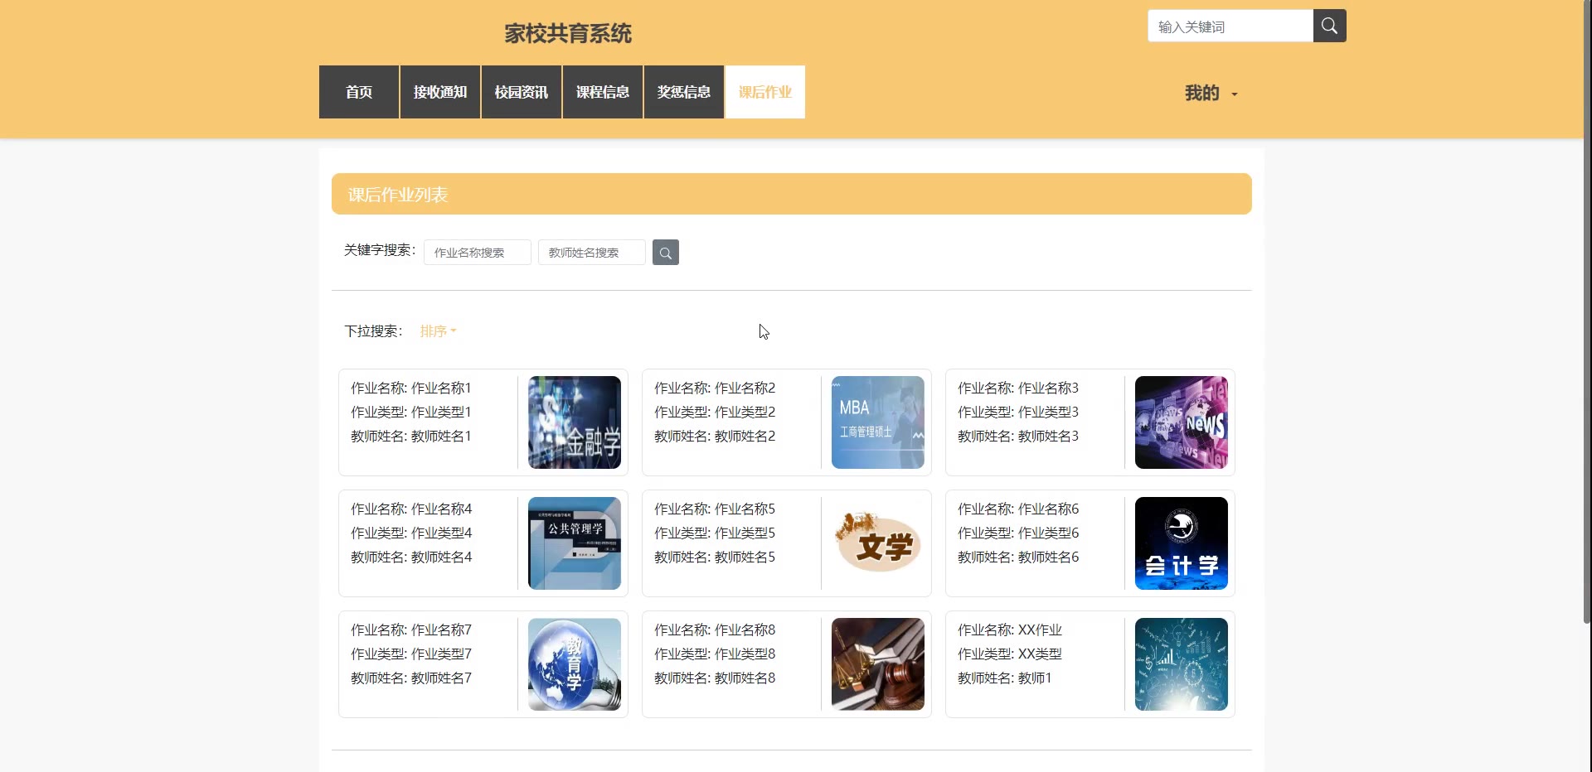Click the text 作业名称: 作业名称1
1592x772 pixels.
(411, 388)
